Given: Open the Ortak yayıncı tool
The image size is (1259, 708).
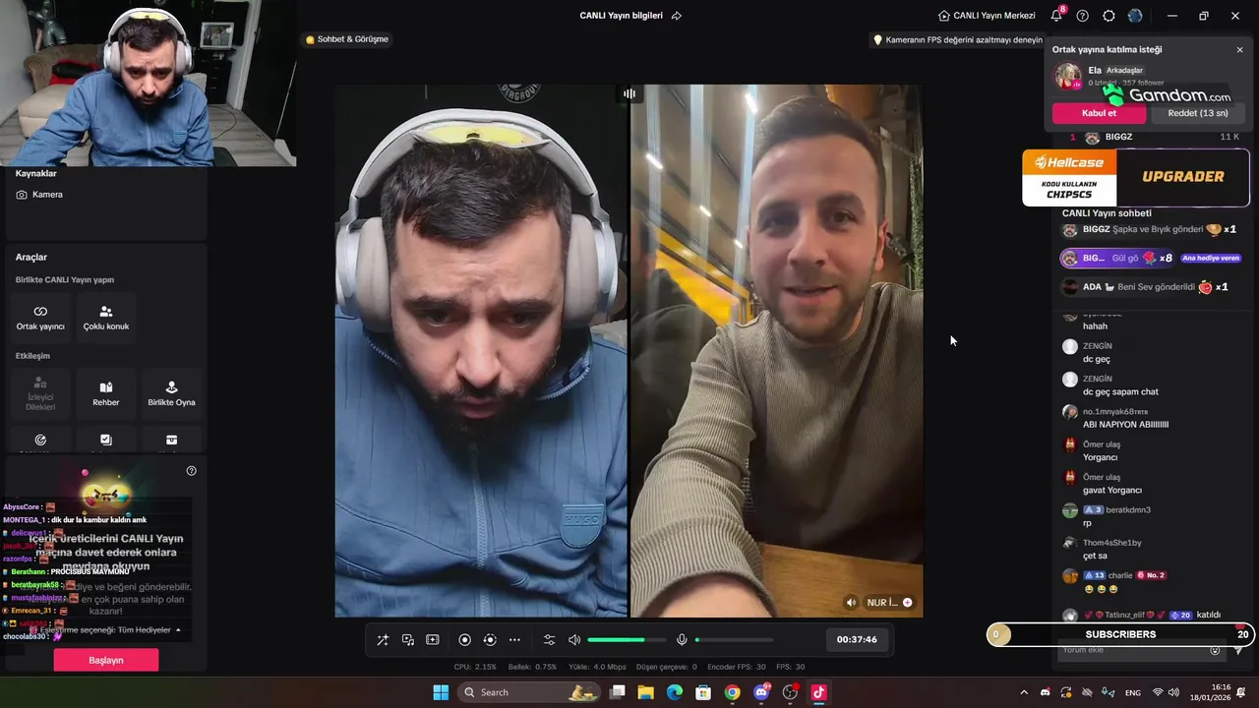Looking at the screenshot, I should (x=40, y=317).
